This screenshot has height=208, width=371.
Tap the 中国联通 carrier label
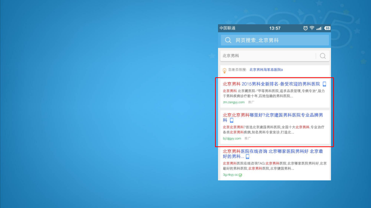tap(227, 28)
